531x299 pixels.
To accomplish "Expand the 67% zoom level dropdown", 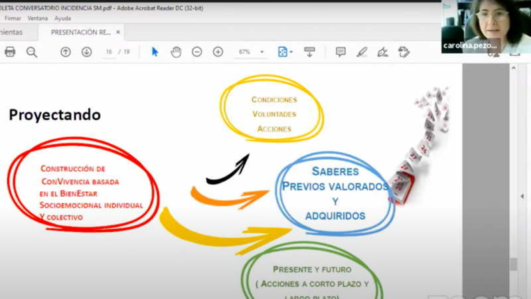I will pyautogui.click(x=262, y=52).
